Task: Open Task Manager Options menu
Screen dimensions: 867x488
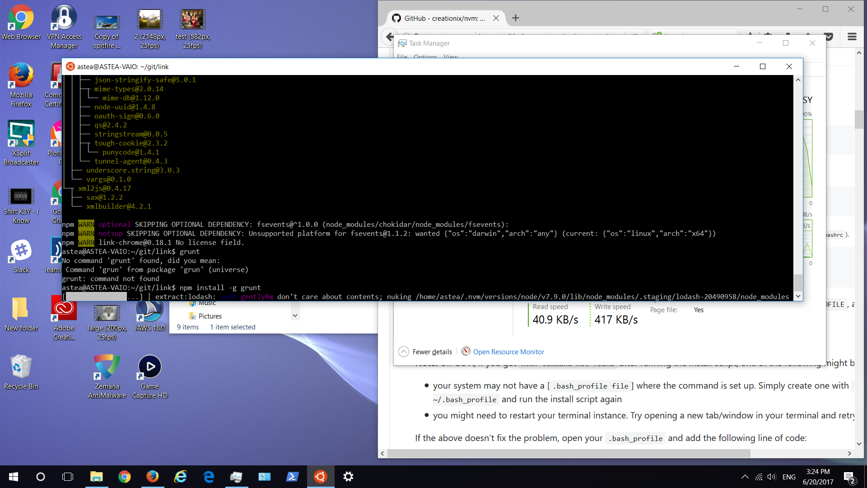Action: pos(425,57)
